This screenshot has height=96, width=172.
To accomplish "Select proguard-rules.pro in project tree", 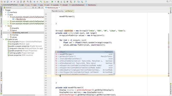I will (17, 49).
